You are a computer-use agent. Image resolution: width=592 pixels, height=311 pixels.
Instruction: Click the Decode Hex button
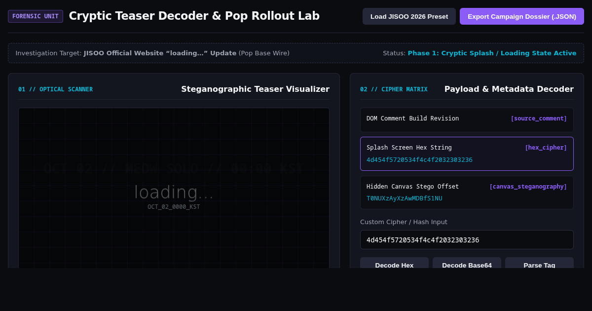click(394, 263)
